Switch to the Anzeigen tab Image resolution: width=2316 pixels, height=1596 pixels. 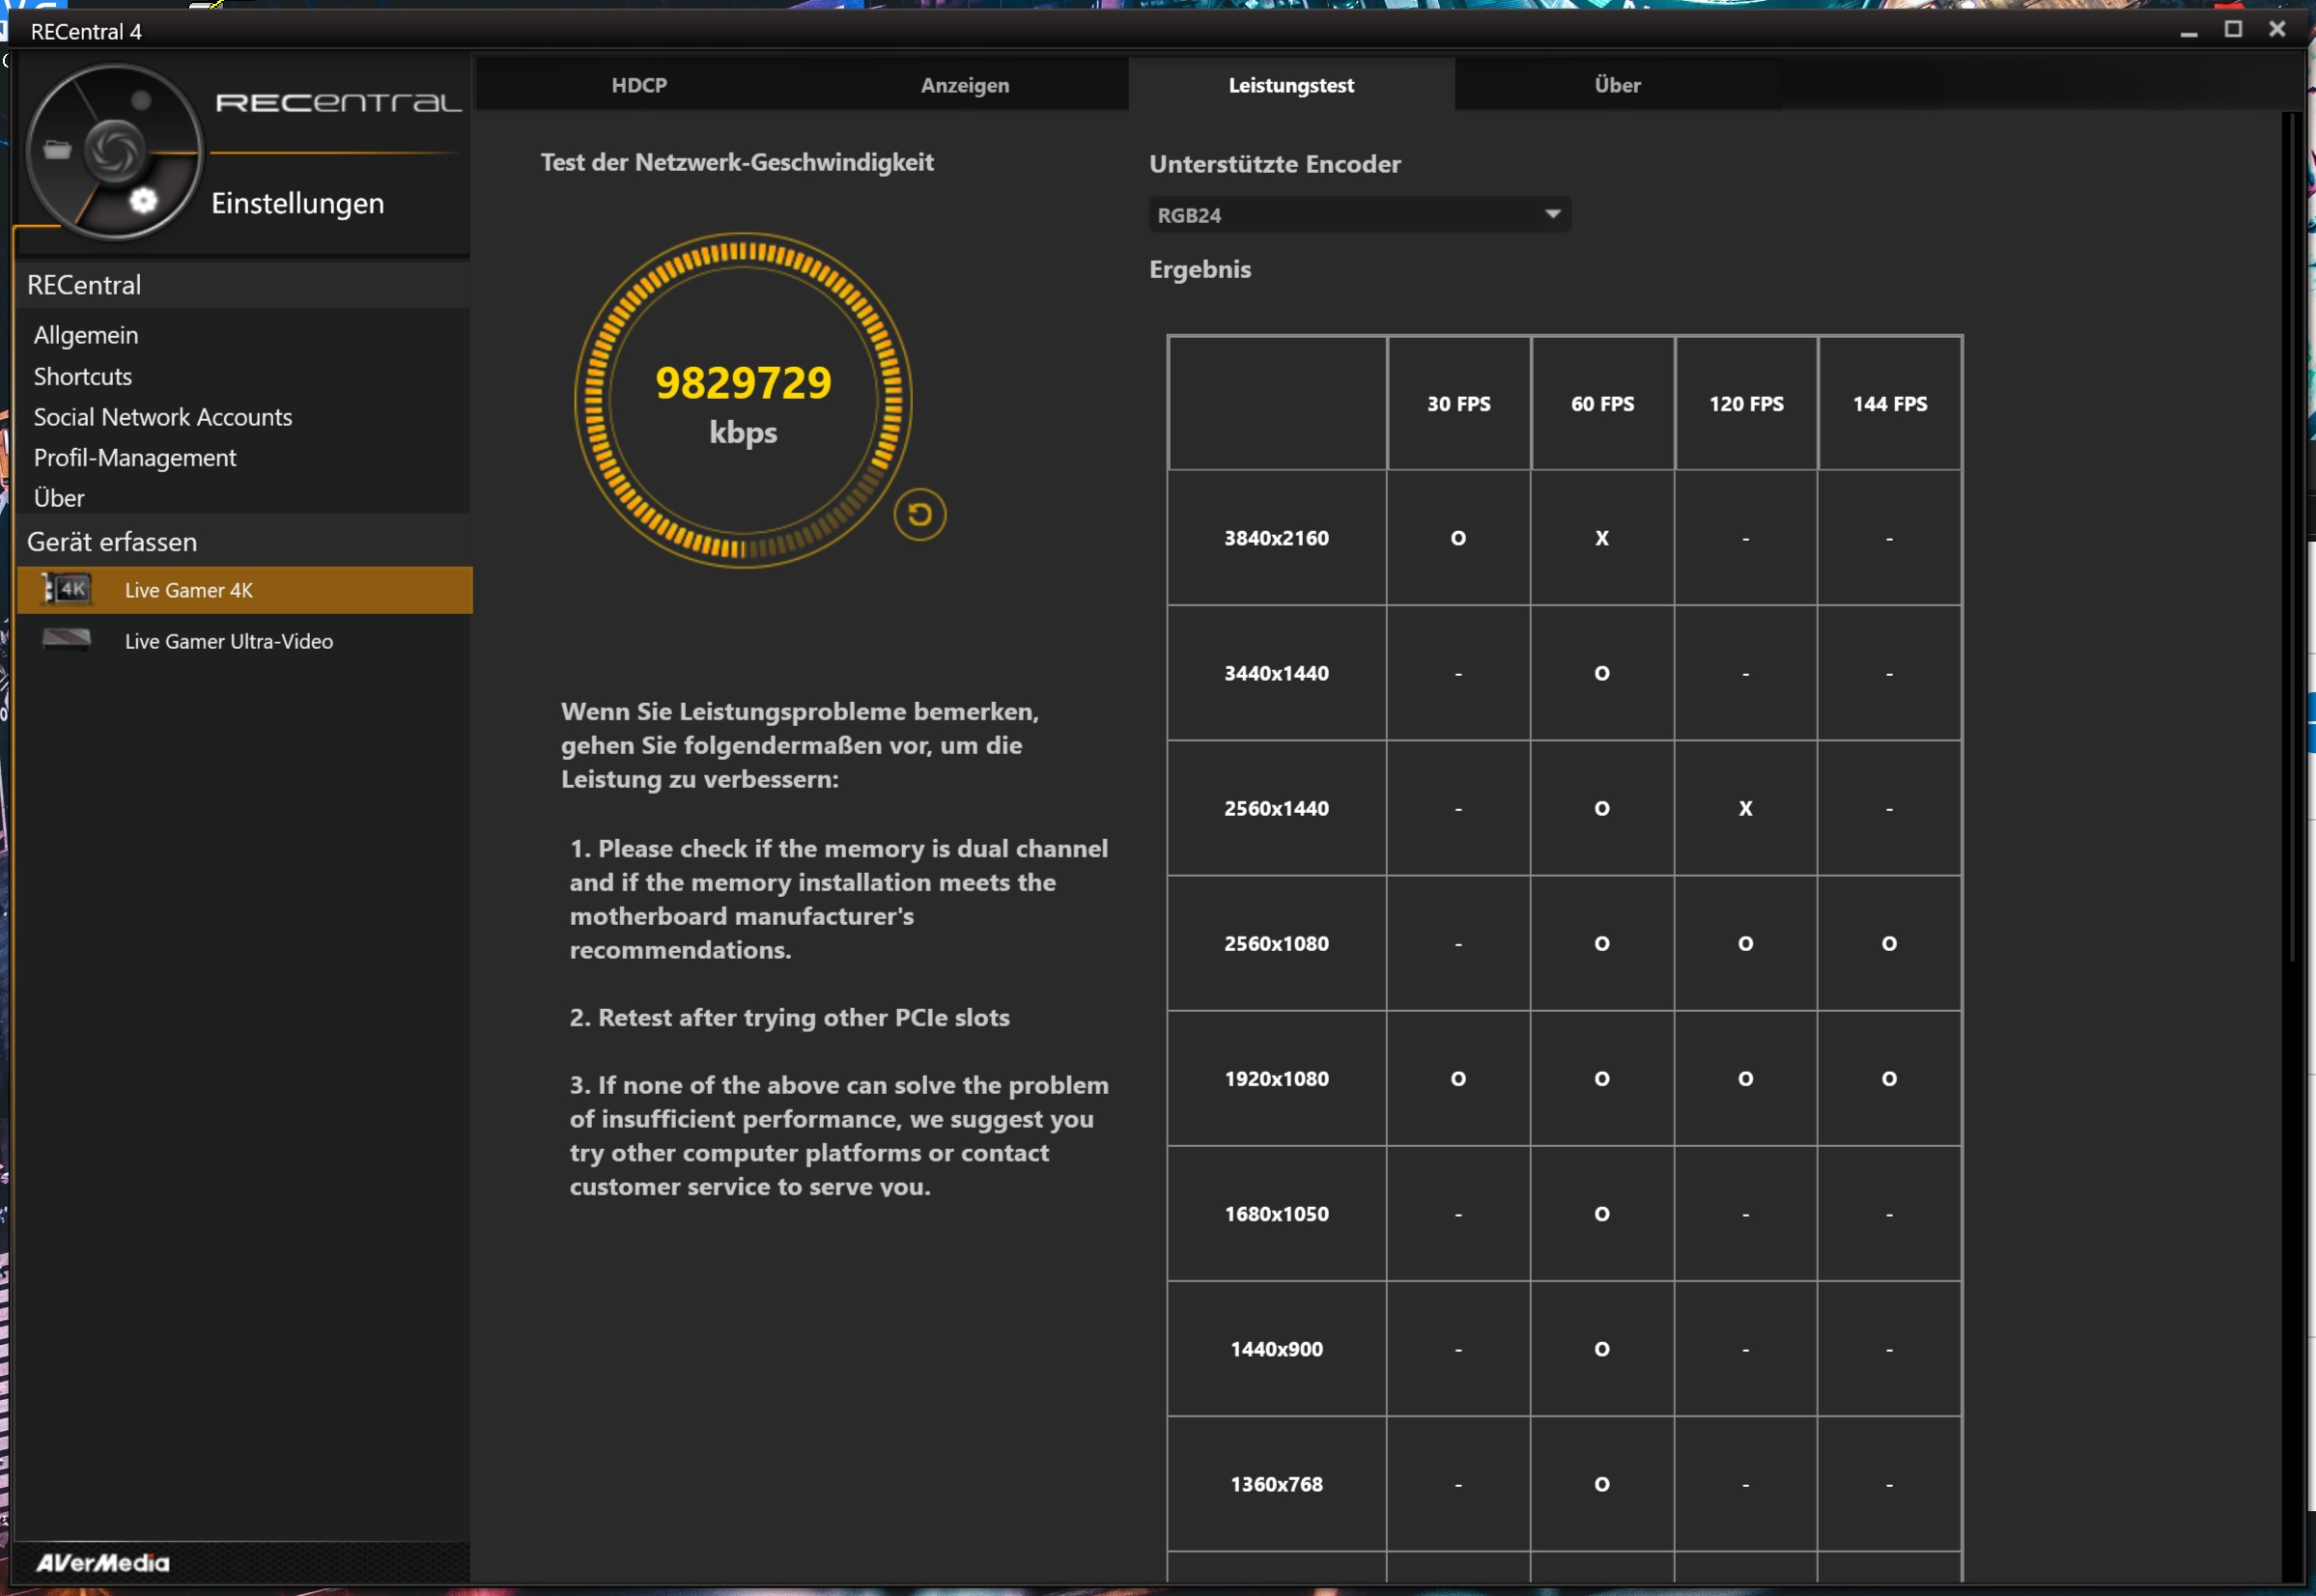(965, 85)
